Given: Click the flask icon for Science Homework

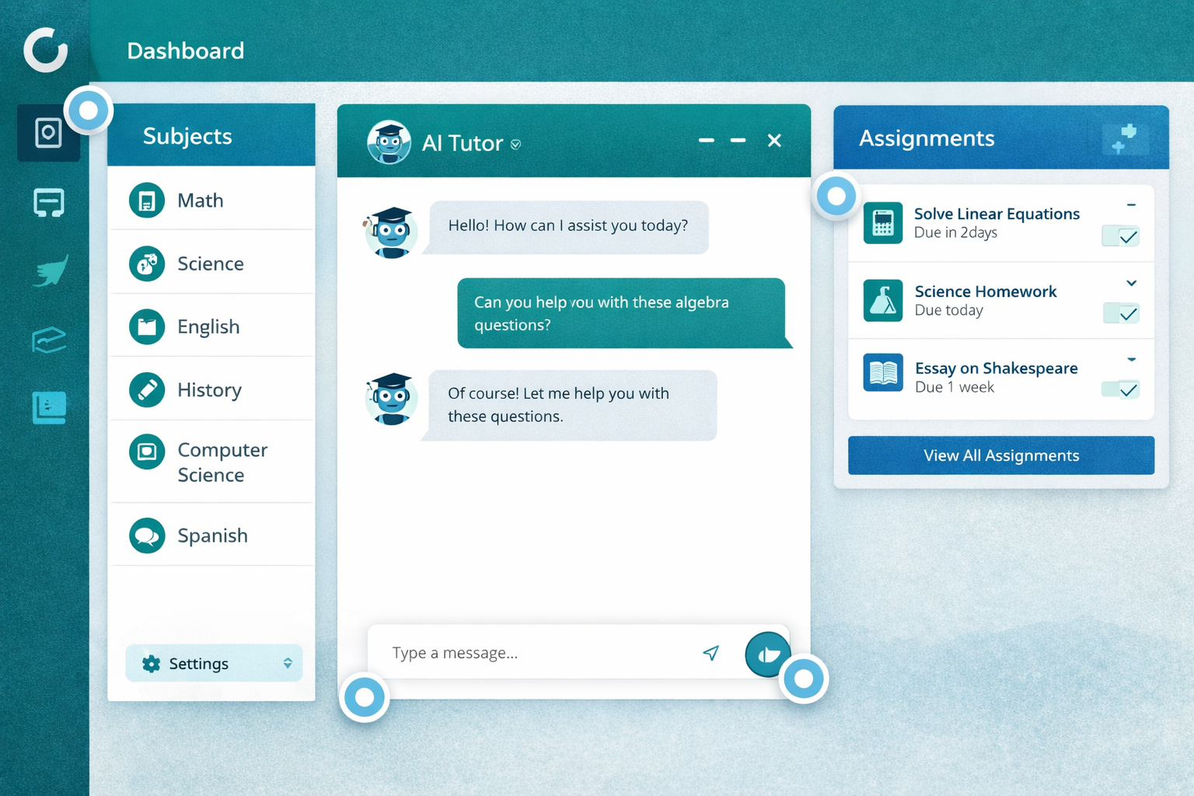Looking at the screenshot, I should (882, 301).
